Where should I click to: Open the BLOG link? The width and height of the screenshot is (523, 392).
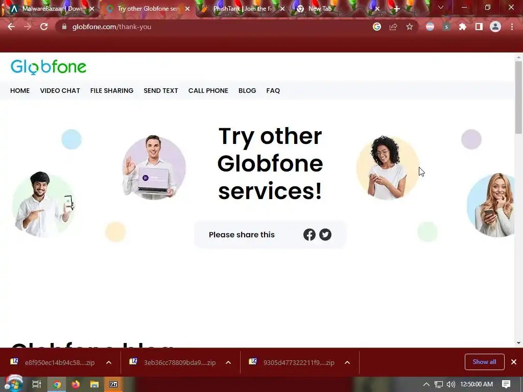(247, 91)
